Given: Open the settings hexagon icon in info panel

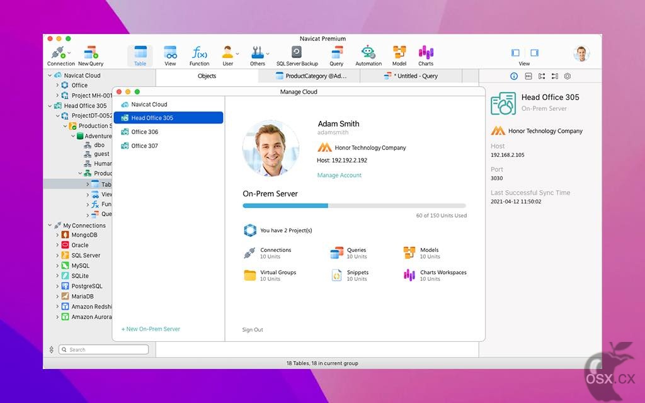Looking at the screenshot, I should (568, 76).
